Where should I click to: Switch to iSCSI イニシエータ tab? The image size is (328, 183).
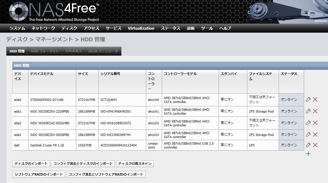coord(103,51)
